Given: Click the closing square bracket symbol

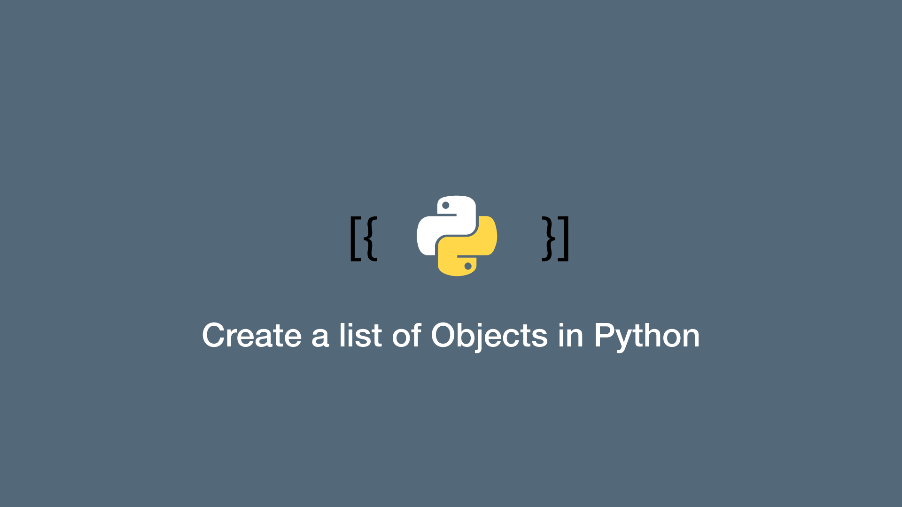Looking at the screenshot, I should [563, 238].
